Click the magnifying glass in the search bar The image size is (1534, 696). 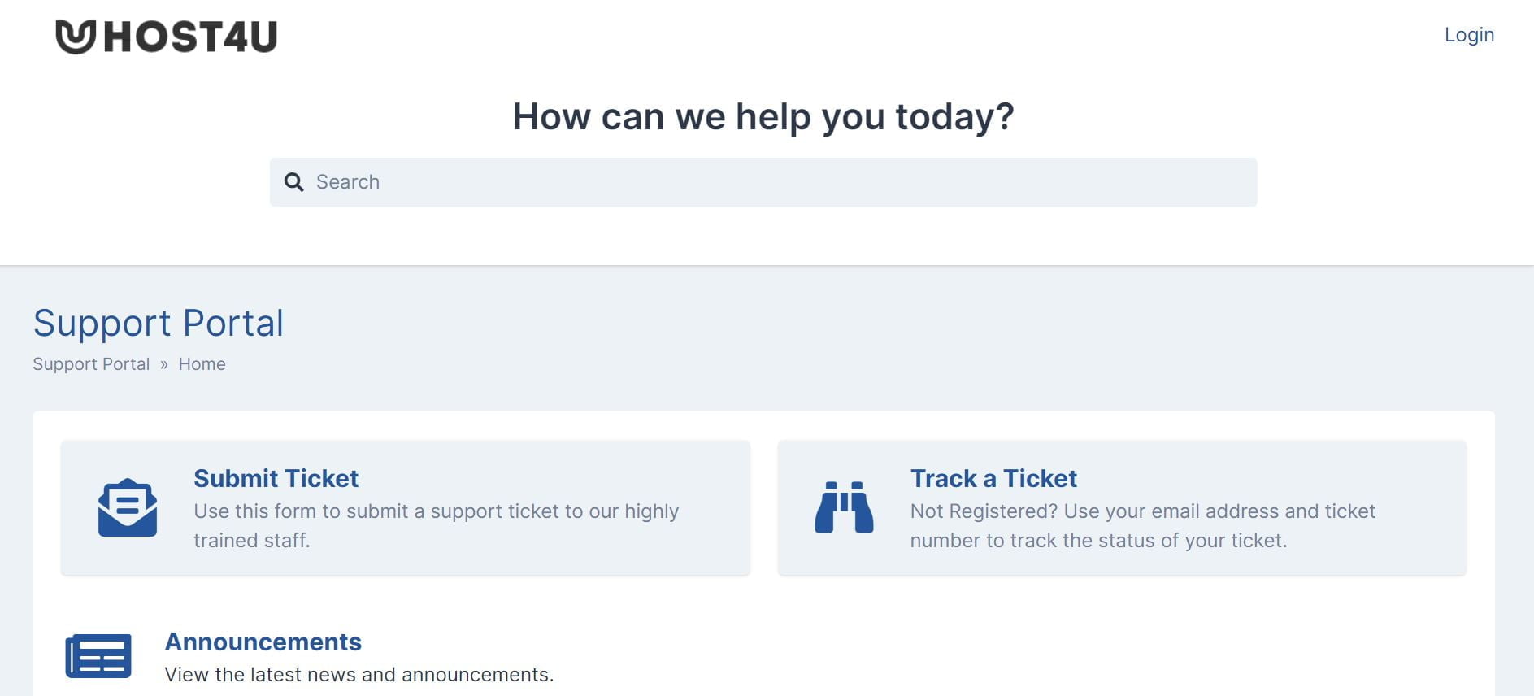[x=294, y=182]
